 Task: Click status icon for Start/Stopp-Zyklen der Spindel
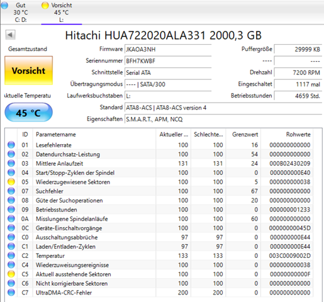click(11, 172)
